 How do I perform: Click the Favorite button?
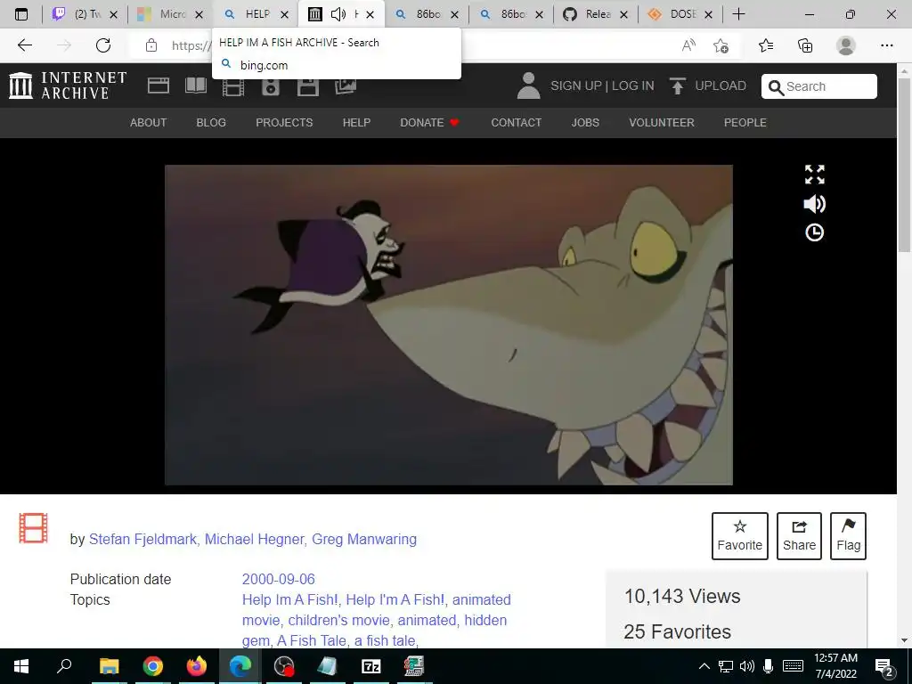[x=740, y=535]
